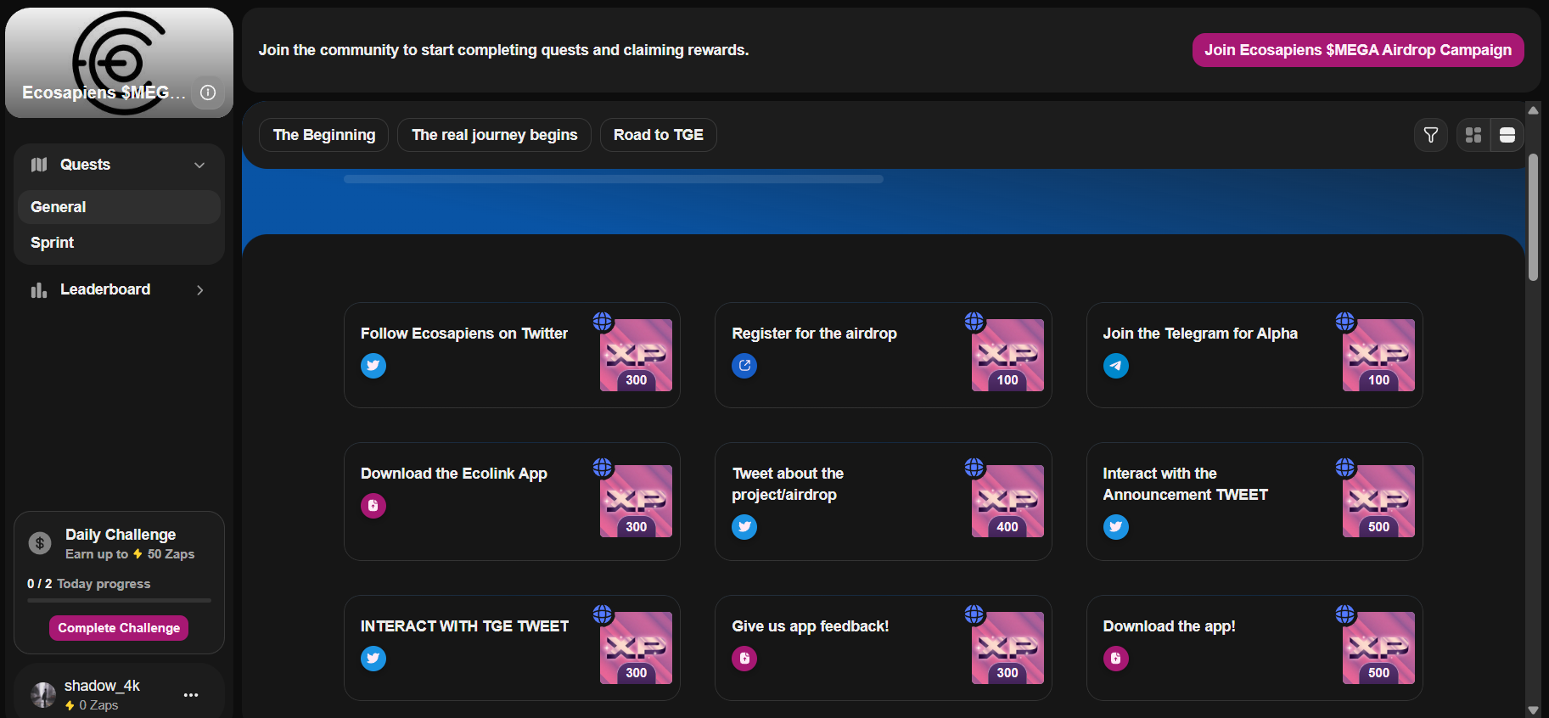Click the scrollbar up arrow
Image resolution: width=1549 pixels, height=718 pixels.
1533,110
